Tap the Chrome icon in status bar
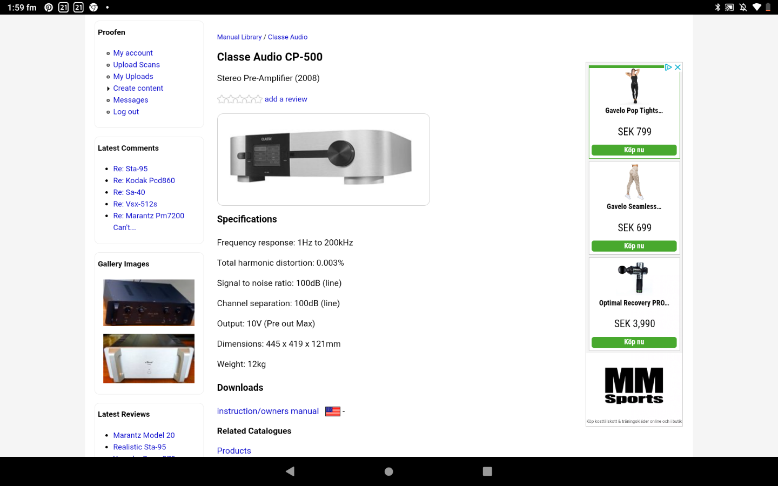778x486 pixels. click(x=93, y=8)
